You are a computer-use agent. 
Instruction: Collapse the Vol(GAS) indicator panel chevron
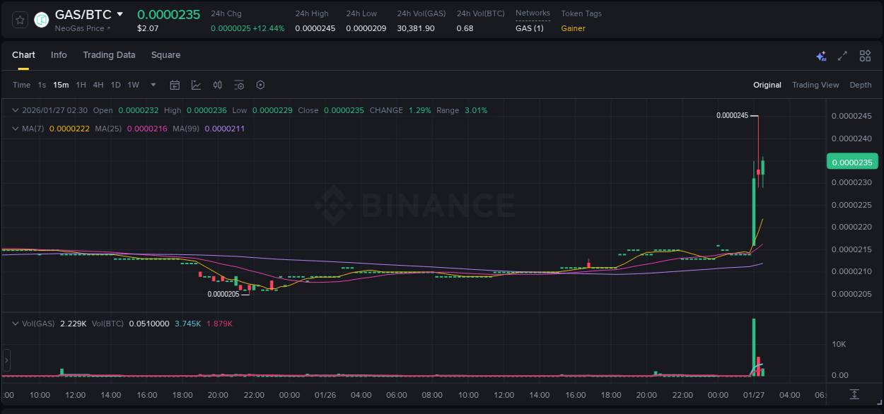coord(16,323)
